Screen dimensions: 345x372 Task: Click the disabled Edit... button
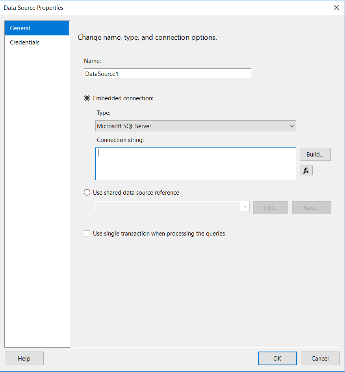(x=271, y=208)
